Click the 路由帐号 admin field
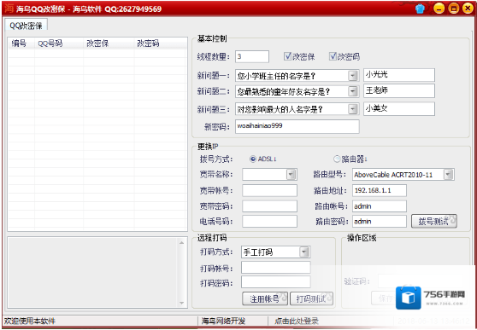The width and height of the screenshot is (477, 330). coord(380,206)
